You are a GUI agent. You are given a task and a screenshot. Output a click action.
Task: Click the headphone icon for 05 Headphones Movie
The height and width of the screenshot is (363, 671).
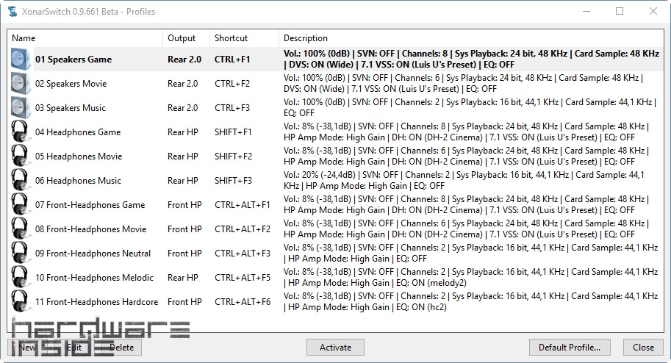pos(20,157)
